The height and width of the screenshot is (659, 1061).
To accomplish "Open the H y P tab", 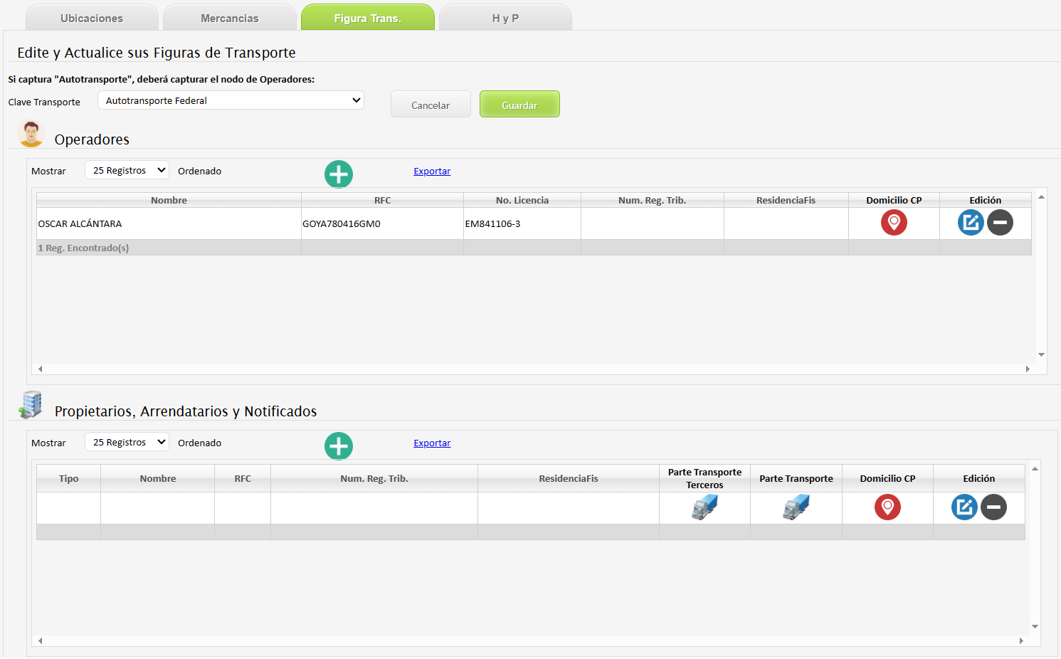I will click(x=505, y=18).
